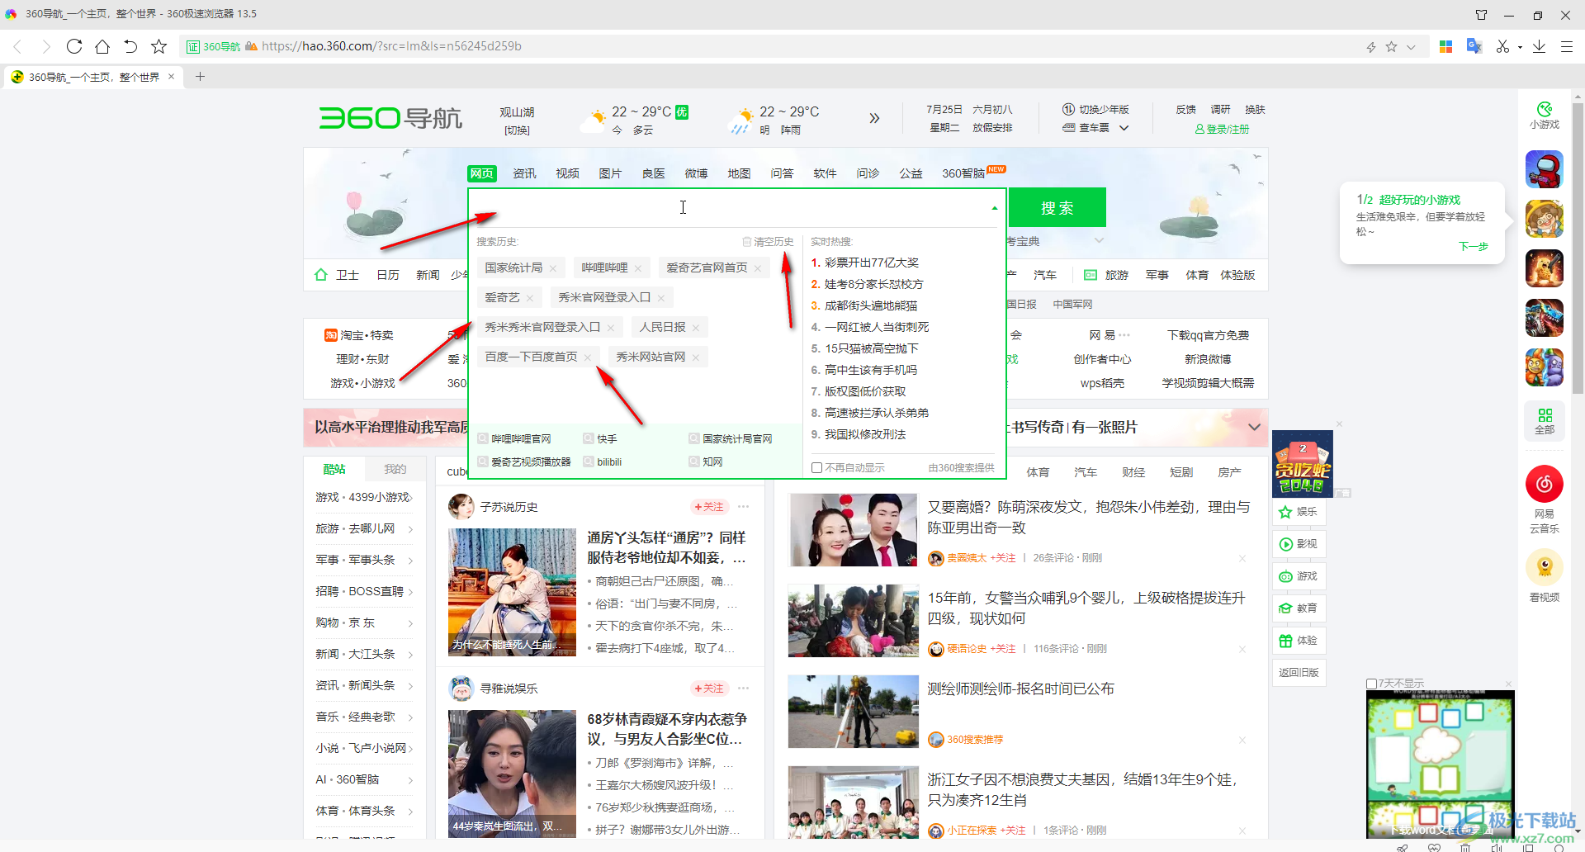Viewport: 1585px width, 852px height.
Task: Click the 小游戏 sidebar icon
Action: pos(1545,116)
